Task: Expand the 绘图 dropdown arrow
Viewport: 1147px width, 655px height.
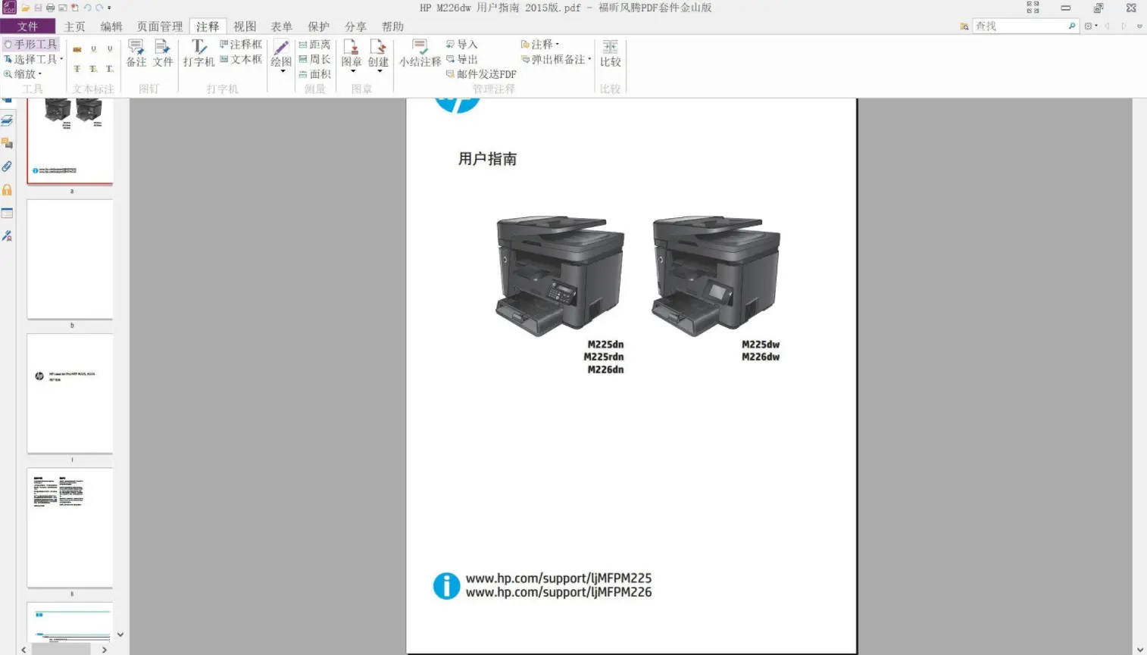Action: (283, 71)
